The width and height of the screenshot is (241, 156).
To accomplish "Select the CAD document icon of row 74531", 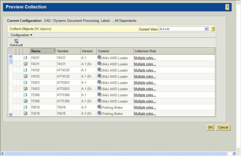I will (25, 58).
